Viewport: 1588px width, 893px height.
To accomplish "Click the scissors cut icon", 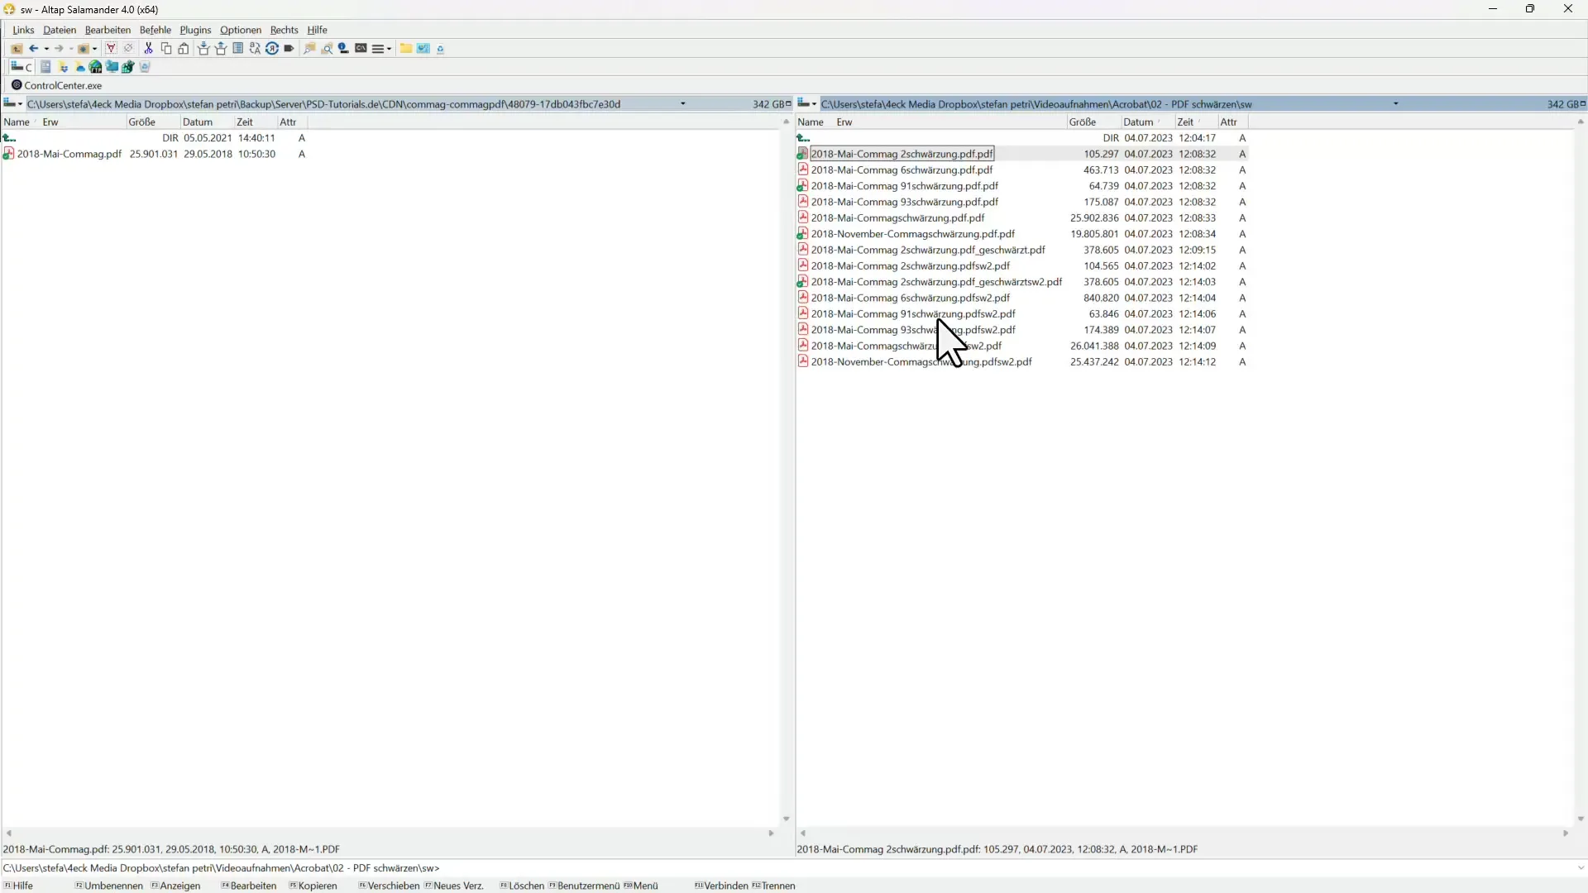I will point(149,49).
